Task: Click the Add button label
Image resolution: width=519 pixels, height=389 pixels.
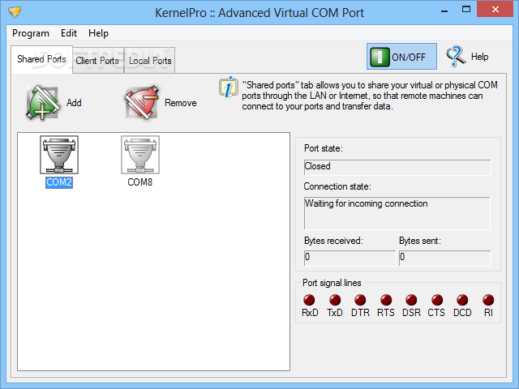Action: click(74, 103)
